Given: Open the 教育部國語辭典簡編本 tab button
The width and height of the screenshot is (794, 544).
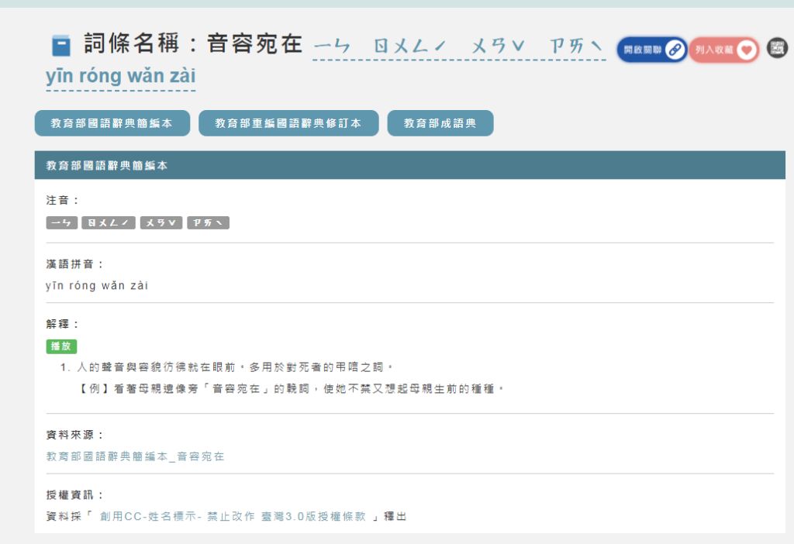Looking at the screenshot, I should point(112,123).
